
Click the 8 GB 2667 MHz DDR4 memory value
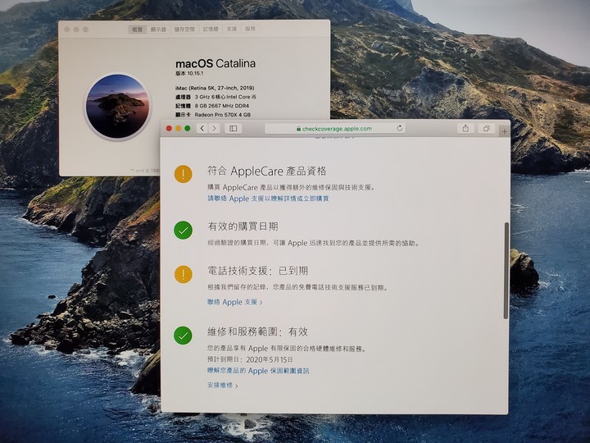tap(222, 106)
